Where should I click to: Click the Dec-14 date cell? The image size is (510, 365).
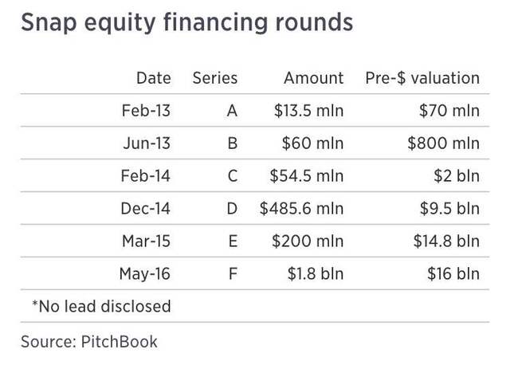tap(145, 209)
